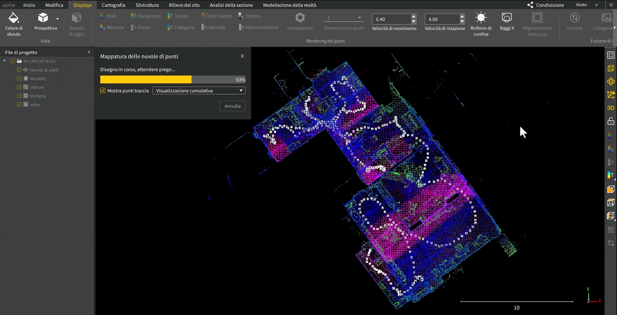617x315 pixels.
Task: Open the aprire menu
Action: click(8, 5)
